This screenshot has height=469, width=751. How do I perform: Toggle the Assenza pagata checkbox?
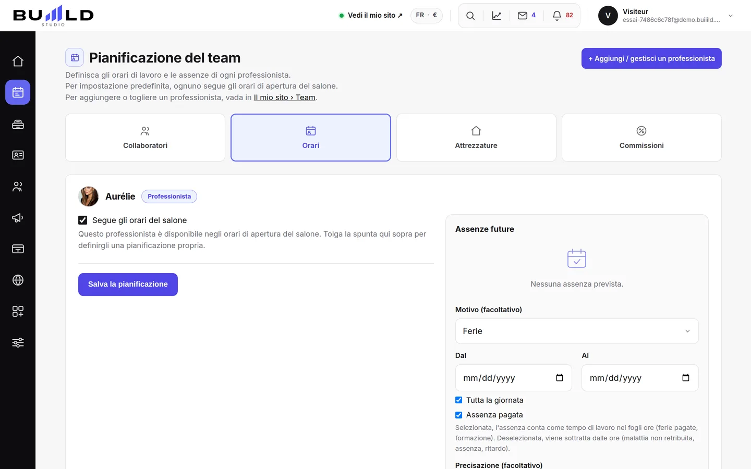[x=459, y=415]
